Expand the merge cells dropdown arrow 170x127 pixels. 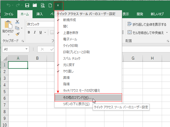(167, 32)
